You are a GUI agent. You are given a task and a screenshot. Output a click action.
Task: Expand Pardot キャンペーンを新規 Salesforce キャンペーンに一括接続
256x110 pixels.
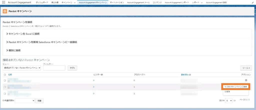click(x=42, y=42)
